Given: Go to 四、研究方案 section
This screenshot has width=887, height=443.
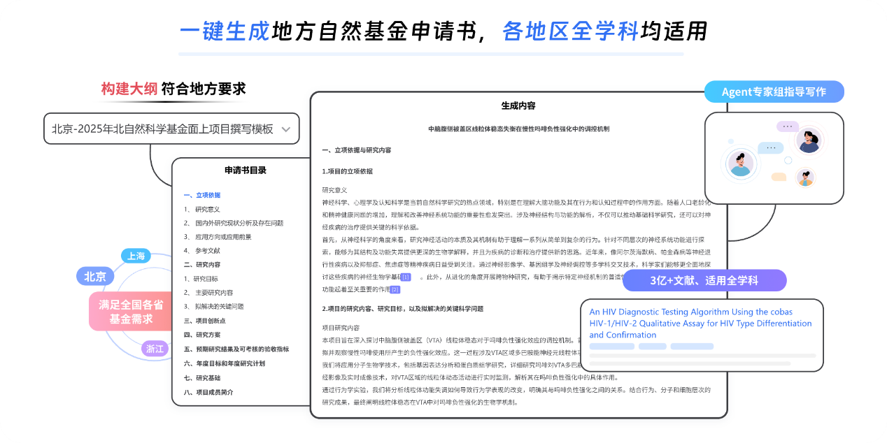Looking at the screenshot, I should click(202, 335).
